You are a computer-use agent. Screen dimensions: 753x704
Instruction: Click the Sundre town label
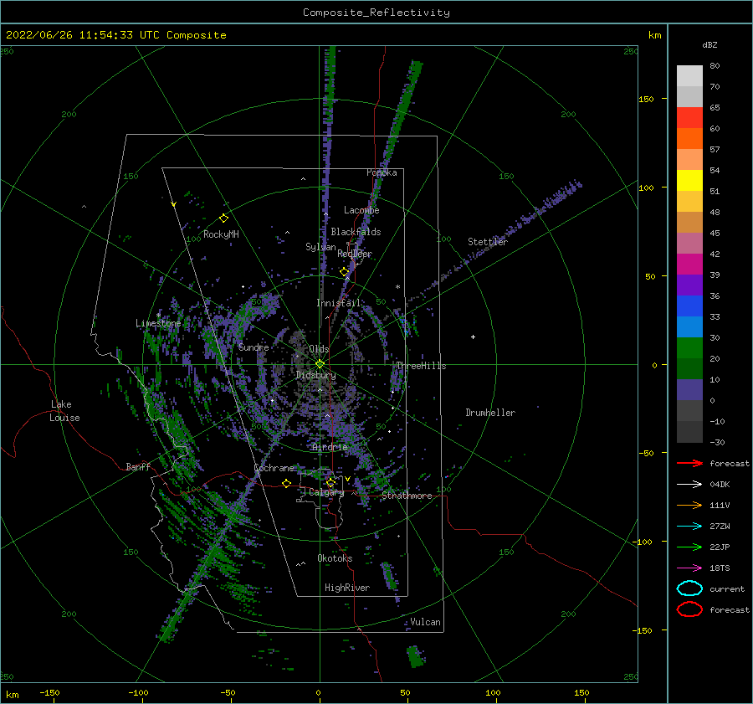tap(254, 347)
